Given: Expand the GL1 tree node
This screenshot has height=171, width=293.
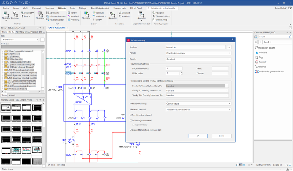Looking at the screenshot, I should [x=2, y=67].
